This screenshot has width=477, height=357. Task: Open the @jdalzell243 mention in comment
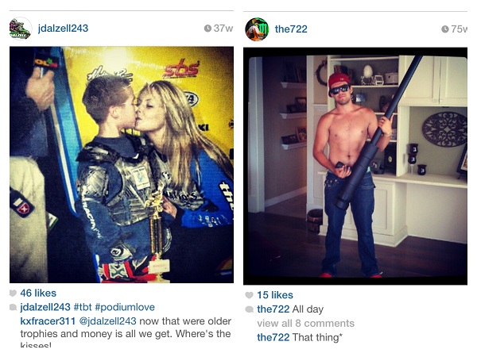tap(107, 321)
